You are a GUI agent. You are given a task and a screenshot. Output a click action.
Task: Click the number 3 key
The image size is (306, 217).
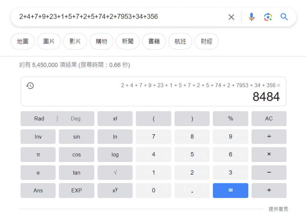(230, 173)
